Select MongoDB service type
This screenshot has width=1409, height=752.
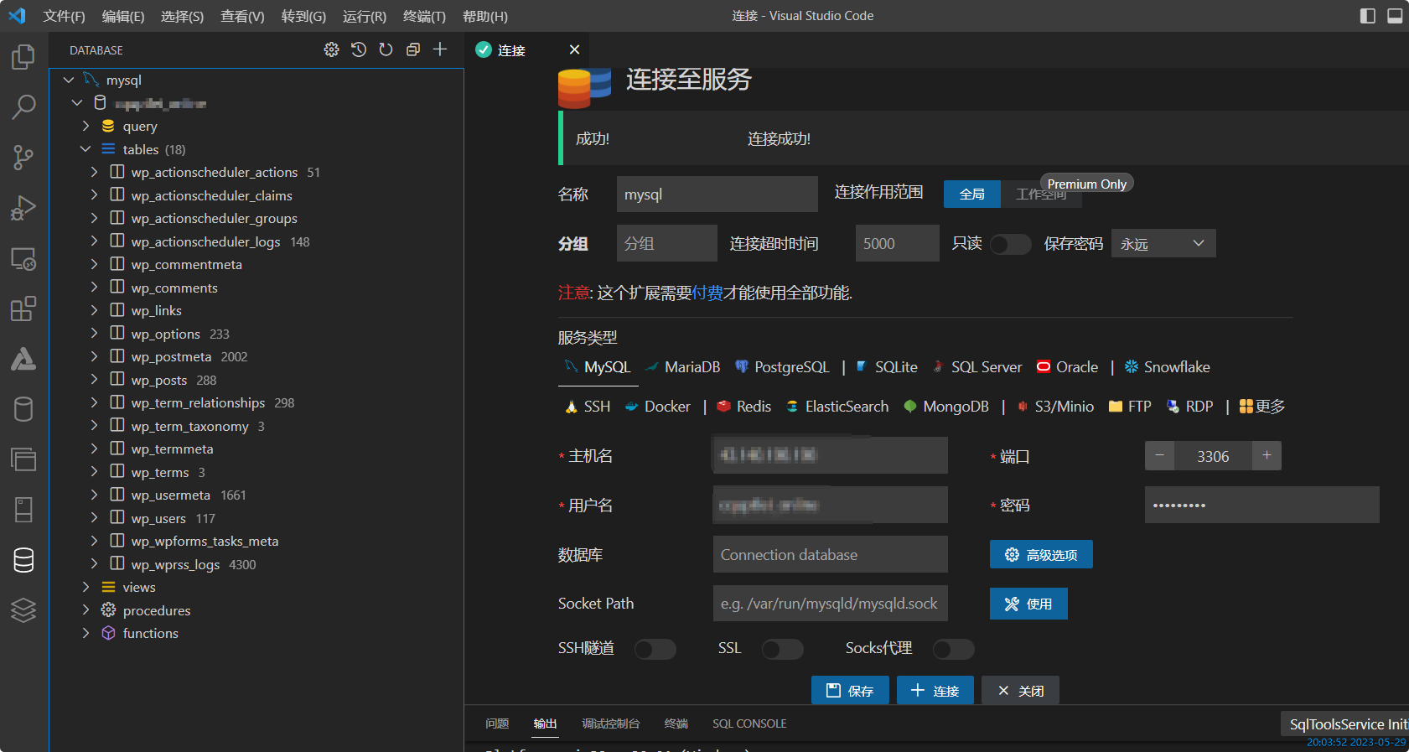point(946,407)
